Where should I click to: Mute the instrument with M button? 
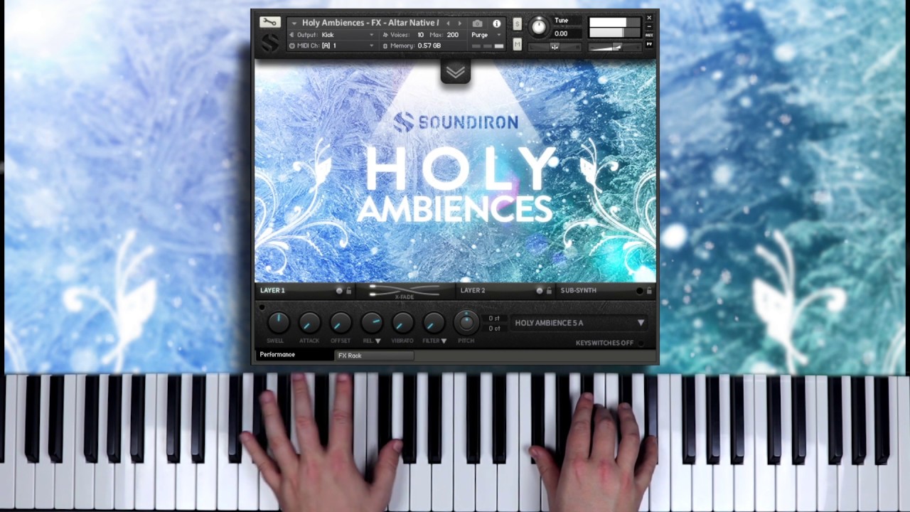[x=517, y=44]
